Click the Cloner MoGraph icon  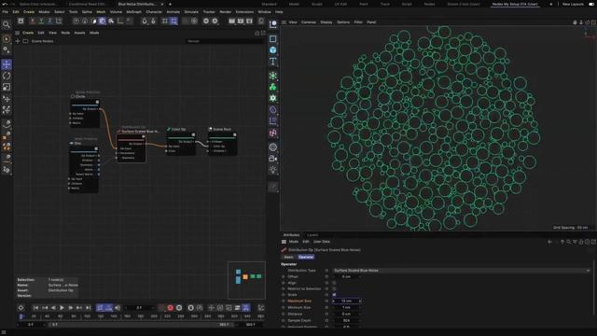pos(273,87)
